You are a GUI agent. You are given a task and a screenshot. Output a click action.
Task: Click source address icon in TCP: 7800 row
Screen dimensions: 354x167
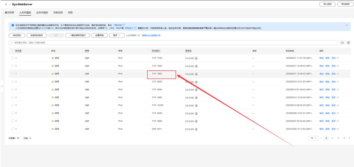[196, 74]
